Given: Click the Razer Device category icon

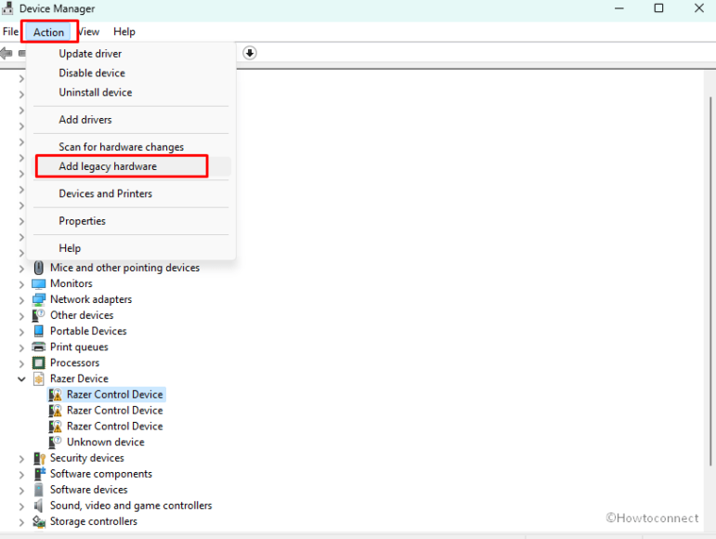Looking at the screenshot, I should (x=39, y=378).
